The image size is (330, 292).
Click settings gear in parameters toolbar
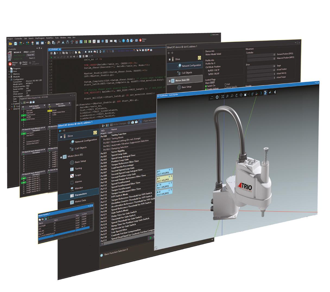[x=129, y=123]
